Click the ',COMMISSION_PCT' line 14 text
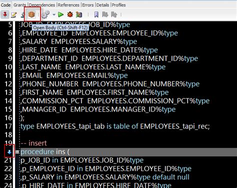This screenshot has height=188, width=237. pyautogui.click(x=115, y=101)
